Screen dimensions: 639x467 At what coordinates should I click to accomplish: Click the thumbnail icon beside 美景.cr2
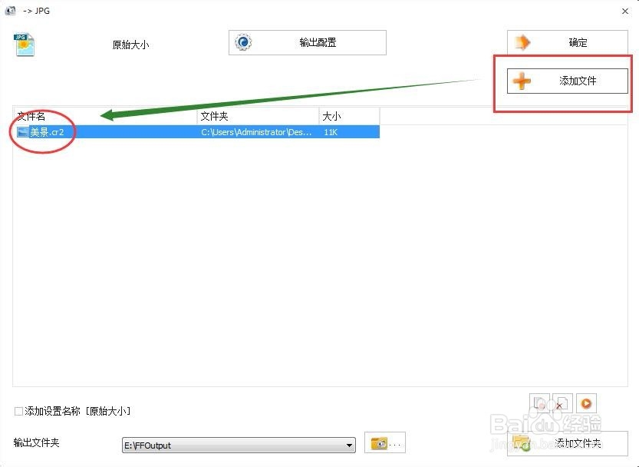coord(22,132)
